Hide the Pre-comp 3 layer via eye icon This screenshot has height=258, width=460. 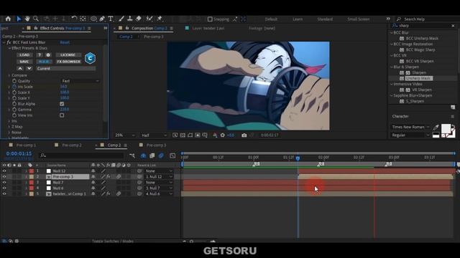pyautogui.click(x=4, y=177)
